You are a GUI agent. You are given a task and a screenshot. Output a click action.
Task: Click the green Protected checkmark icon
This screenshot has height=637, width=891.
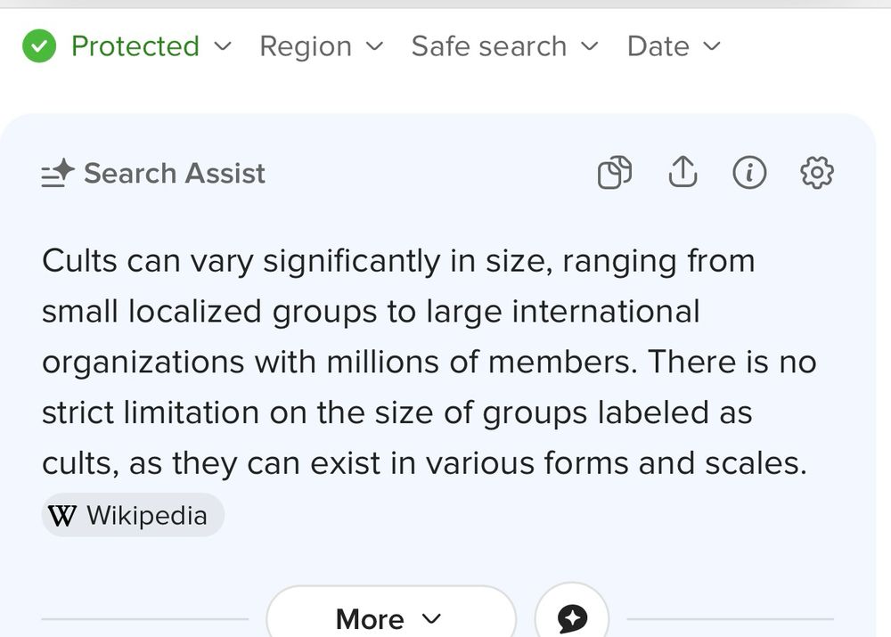point(39,46)
